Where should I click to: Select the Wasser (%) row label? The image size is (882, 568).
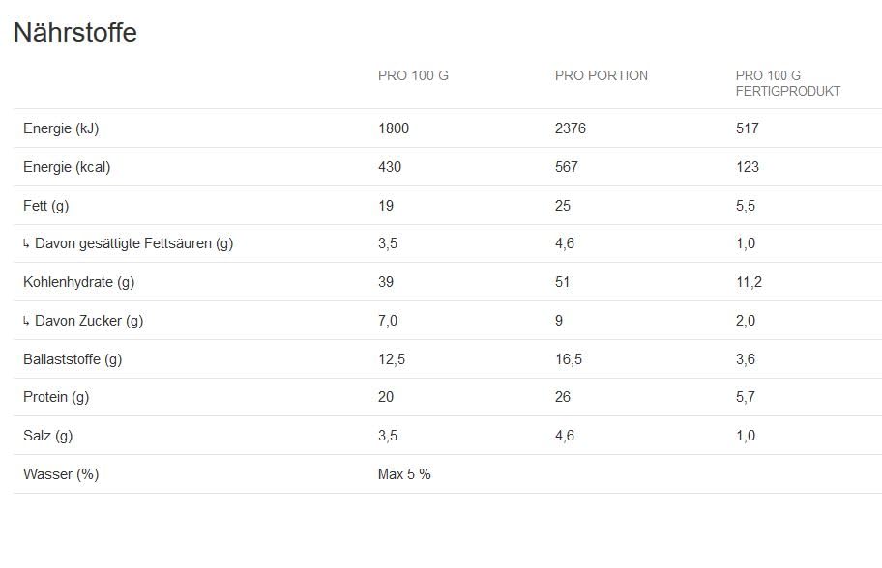coord(61,474)
